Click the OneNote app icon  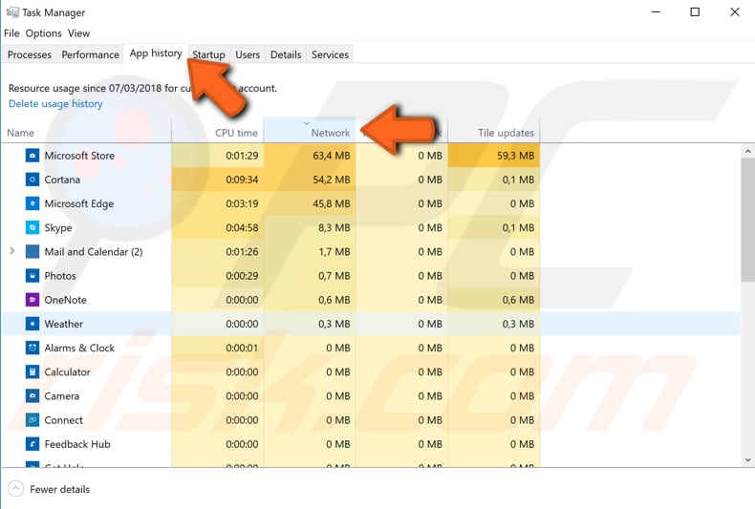point(32,300)
